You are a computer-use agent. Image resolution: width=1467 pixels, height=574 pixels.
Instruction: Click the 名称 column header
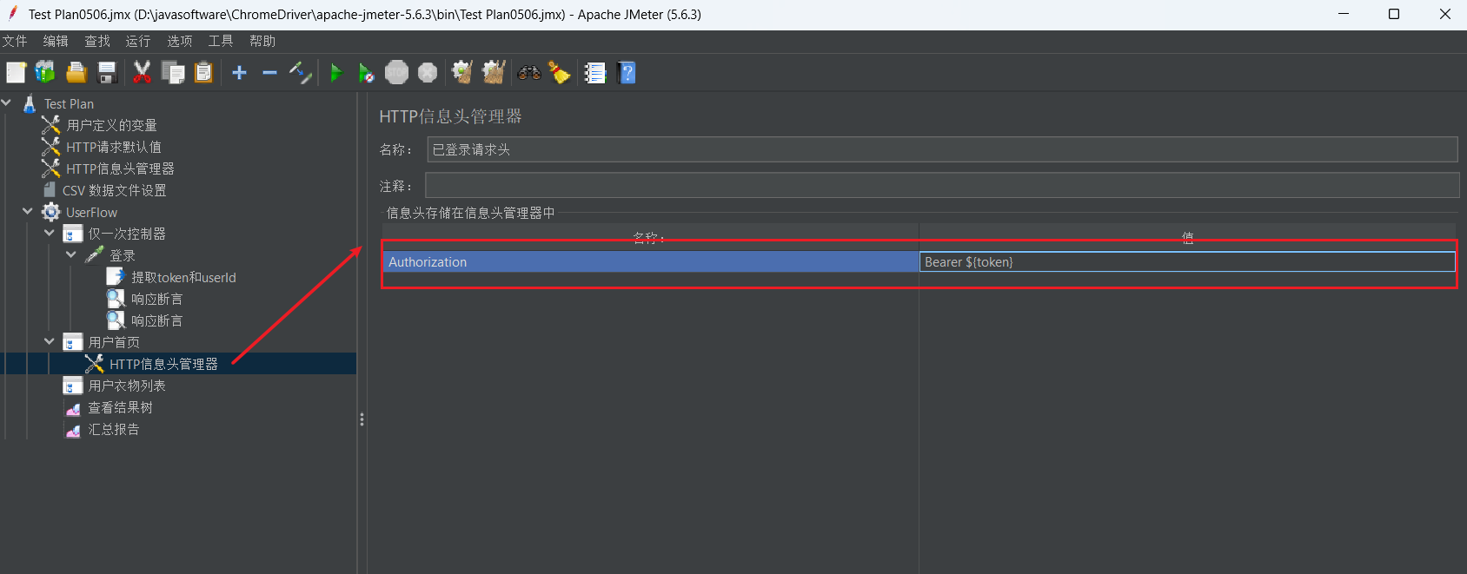pyautogui.click(x=650, y=237)
